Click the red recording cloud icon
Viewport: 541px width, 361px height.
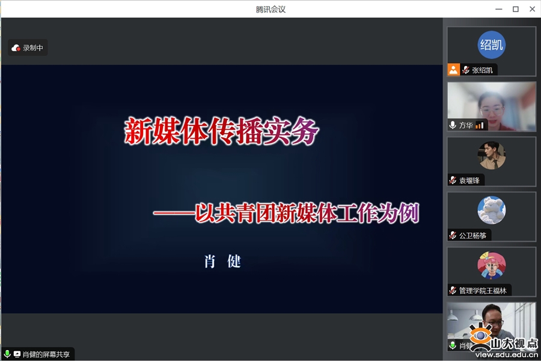pos(16,48)
